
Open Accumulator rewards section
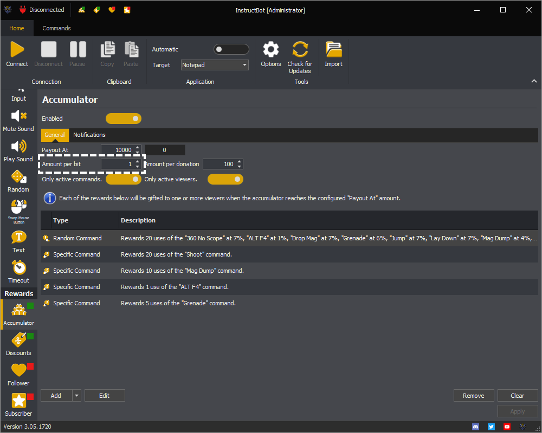pos(18,314)
